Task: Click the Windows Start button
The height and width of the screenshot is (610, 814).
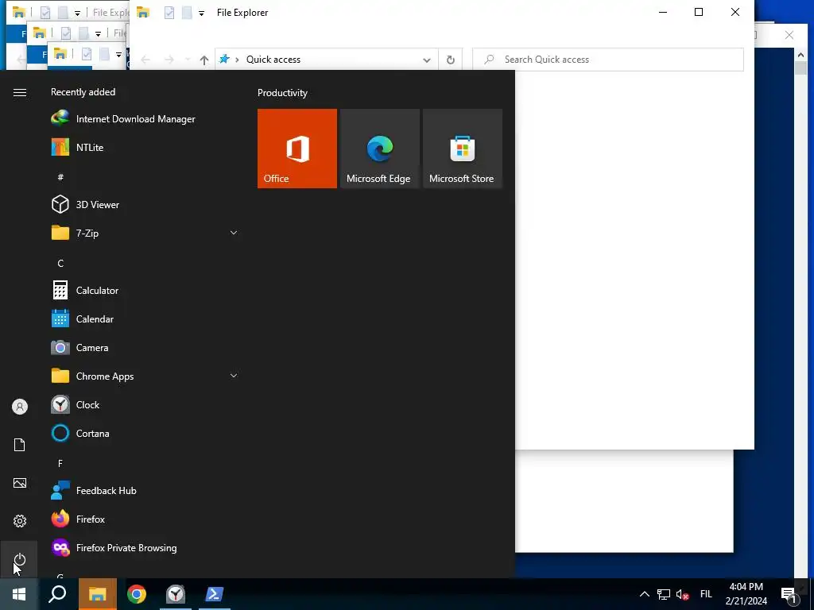Action: tap(19, 594)
